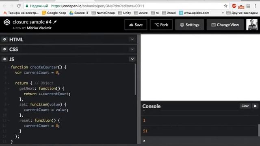Click the secure lock icon
Image resolution: width=260 pixels, height=146 pixels.
27,6
